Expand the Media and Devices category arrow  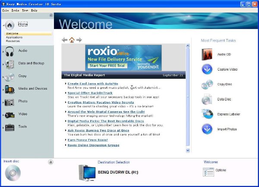tap(3, 90)
